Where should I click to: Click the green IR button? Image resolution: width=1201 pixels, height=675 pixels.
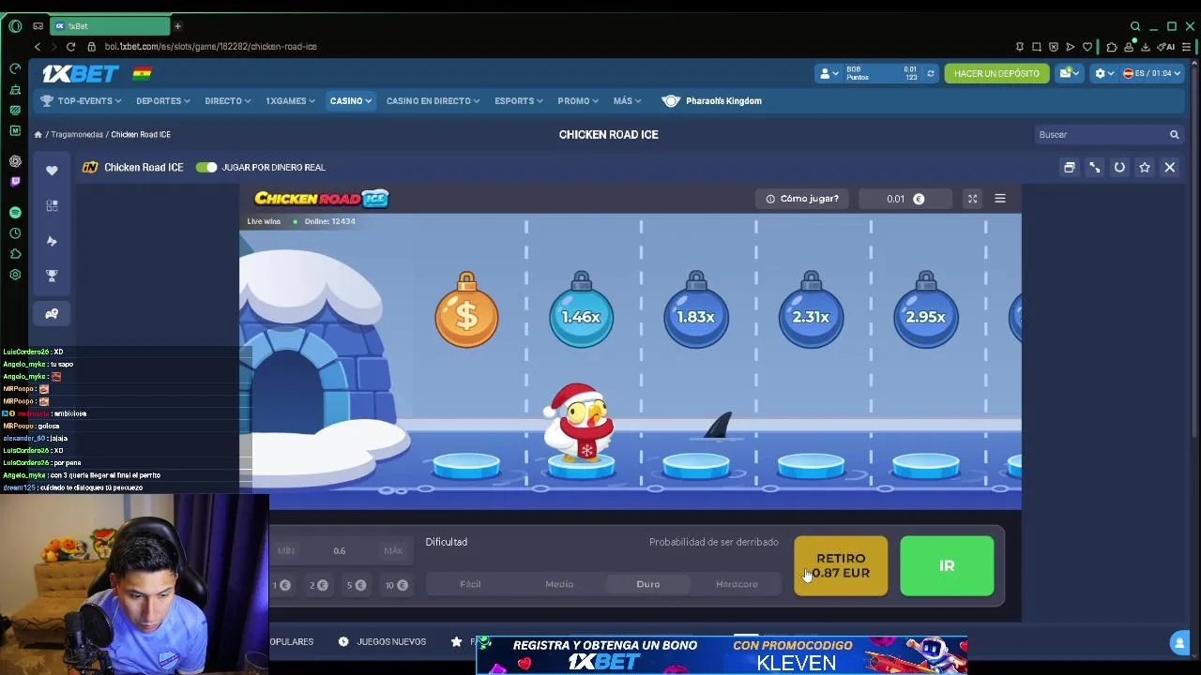point(947,566)
